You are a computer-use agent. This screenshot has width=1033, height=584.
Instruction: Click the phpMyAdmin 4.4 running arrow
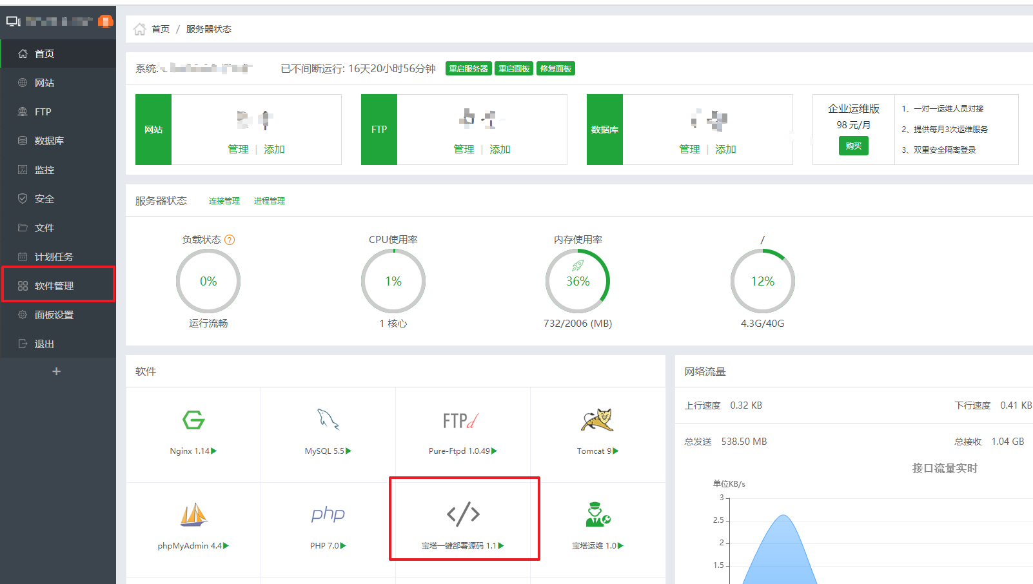[226, 546]
